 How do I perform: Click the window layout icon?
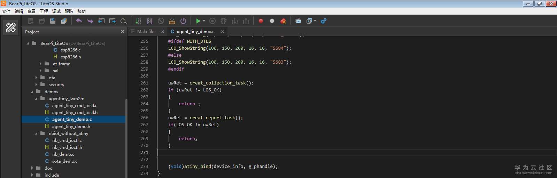tap(309, 21)
